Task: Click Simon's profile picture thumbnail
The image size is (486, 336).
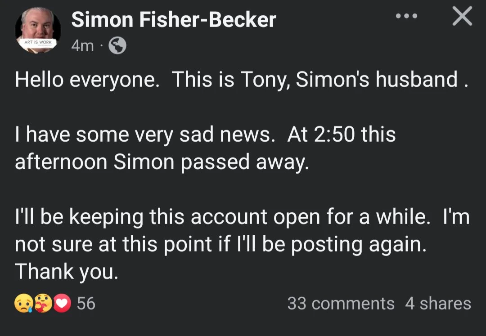Action: 38,28
